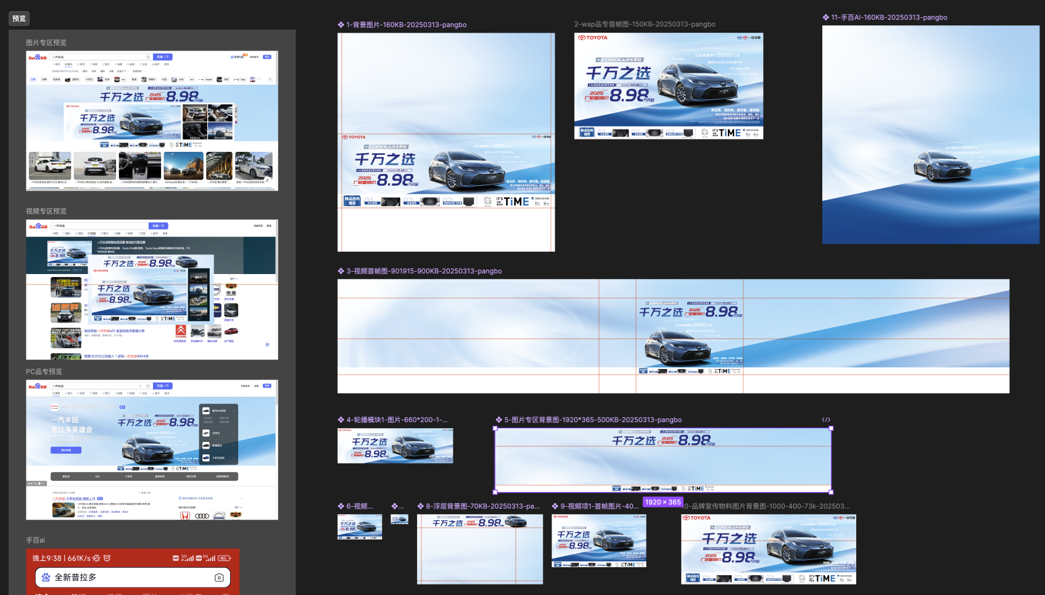Click the top-right selection handle of frame 5
The height and width of the screenshot is (595, 1045).
831,428
